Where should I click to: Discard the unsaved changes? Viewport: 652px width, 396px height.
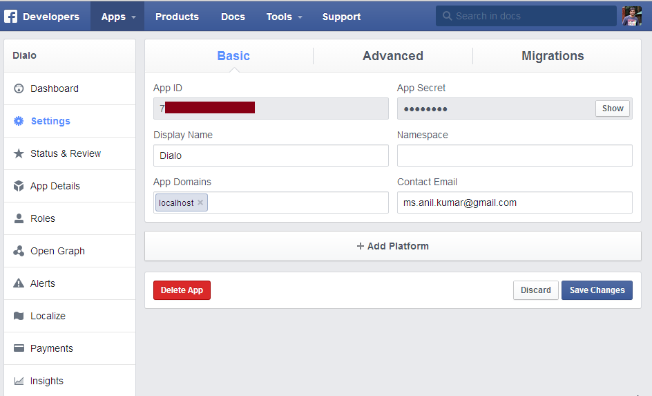pos(535,290)
